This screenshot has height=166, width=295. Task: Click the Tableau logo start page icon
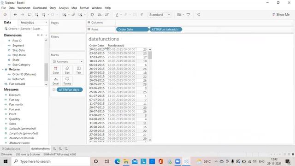click(x=5, y=15)
